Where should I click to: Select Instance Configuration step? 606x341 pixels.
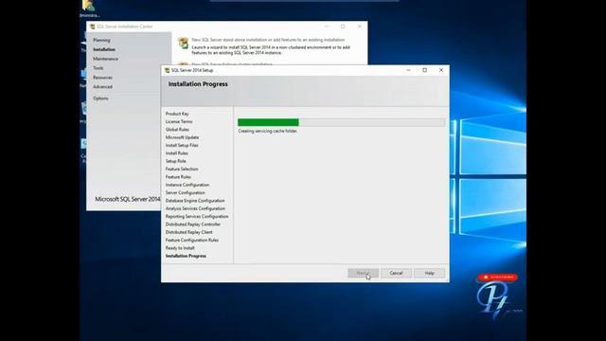click(187, 185)
